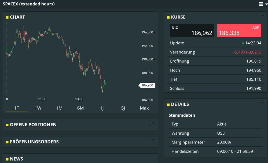Click the Typ value Aktie
This screenshot has height=163, width=268.
pyautogui.click(x=222, y=124)
